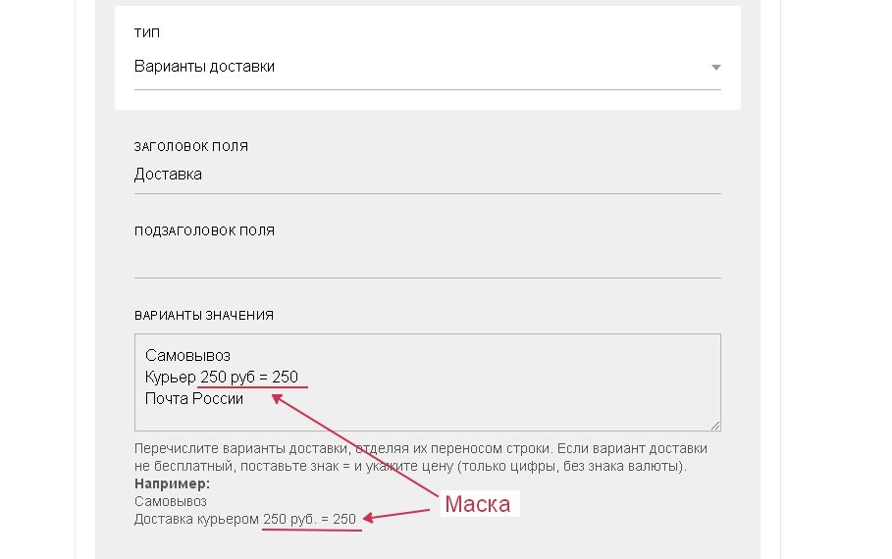Click the 'ЗАГОЛОВОК ПОЛЯ' label

click(x=190, y=146)
